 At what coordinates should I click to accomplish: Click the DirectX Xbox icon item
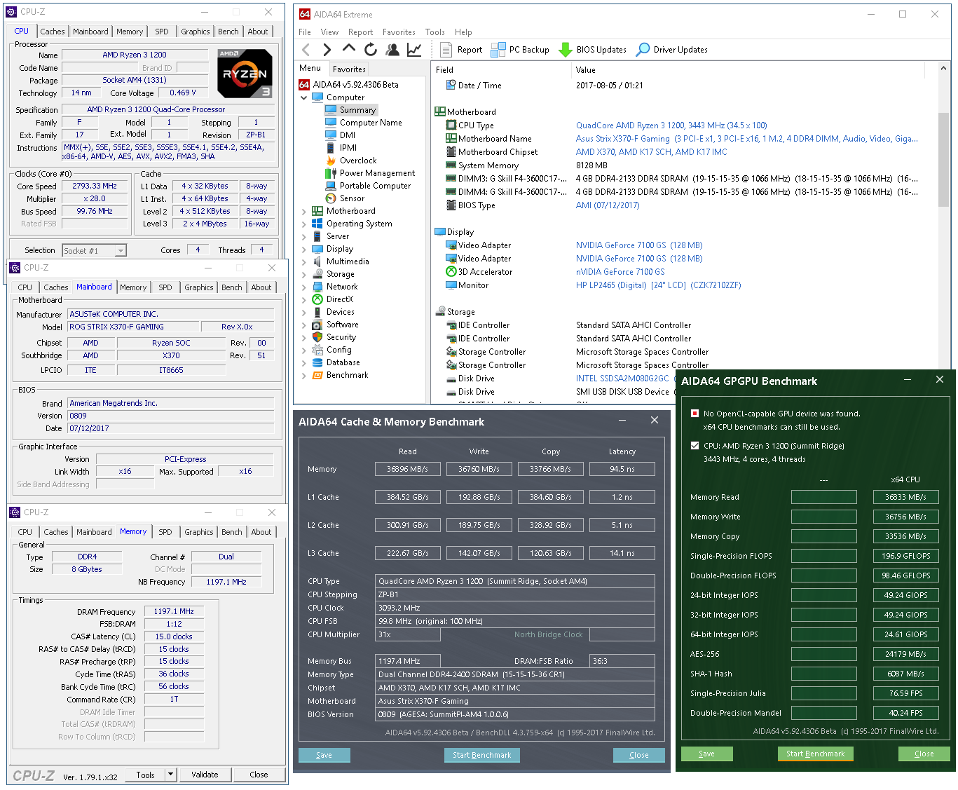tap(317, 299)
